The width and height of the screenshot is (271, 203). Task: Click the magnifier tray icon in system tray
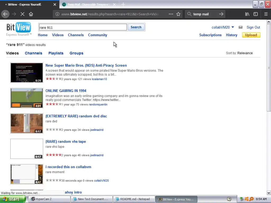252,199
